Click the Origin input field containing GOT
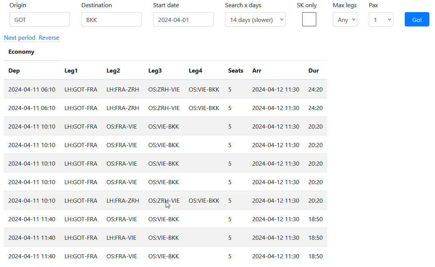Viewport: 435px width, 267px height. pyautogui.click(x=39, y=19)
